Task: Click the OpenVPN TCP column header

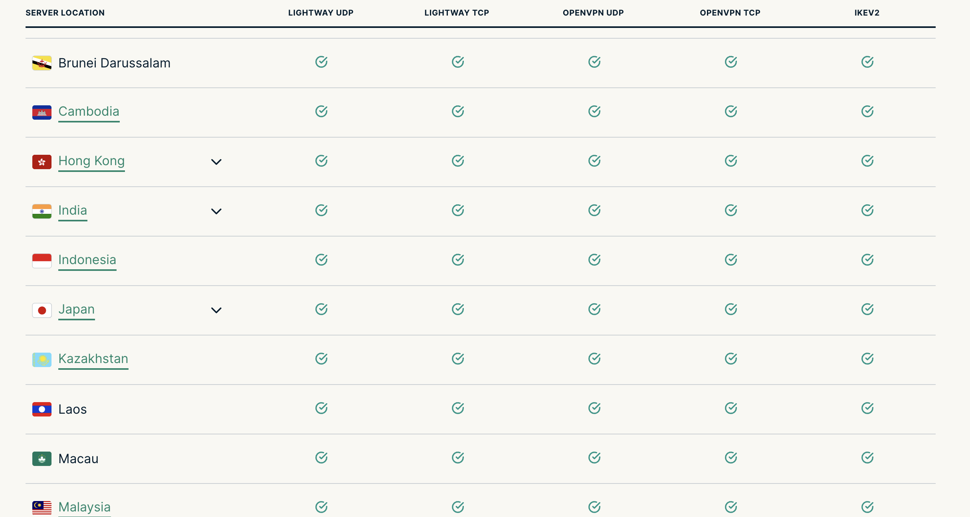Action: [730, 13]
